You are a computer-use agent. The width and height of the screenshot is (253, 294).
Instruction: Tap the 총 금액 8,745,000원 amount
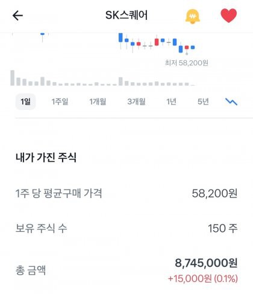[x=206, y=263]
